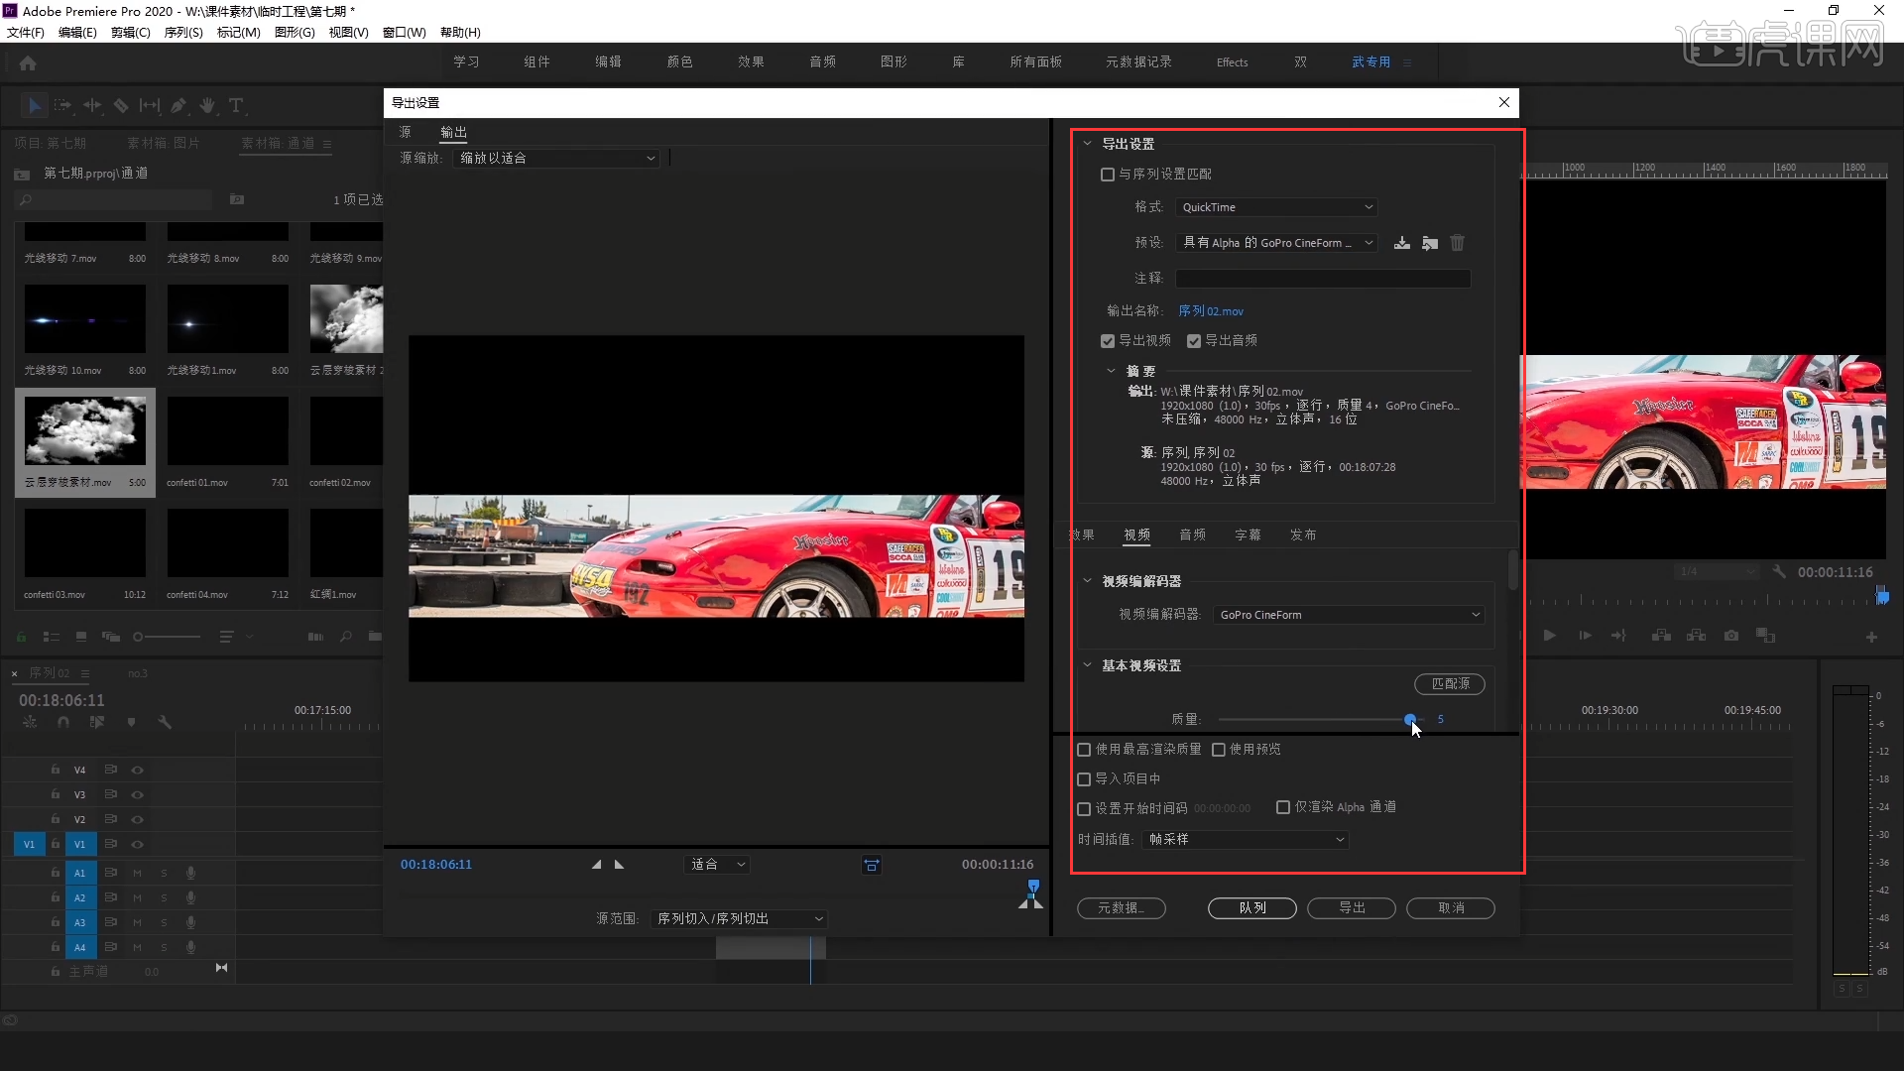This screenshot has height=1071, width=1904.
Task: Click the aspect ratio correction icon
Action: click(x=871, y=866)
